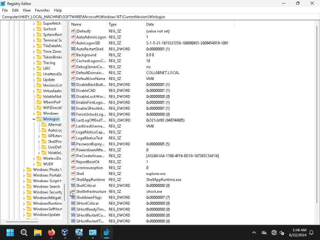Show hidden tray icons chevron
320x240 pixels.
click(254, 232)
